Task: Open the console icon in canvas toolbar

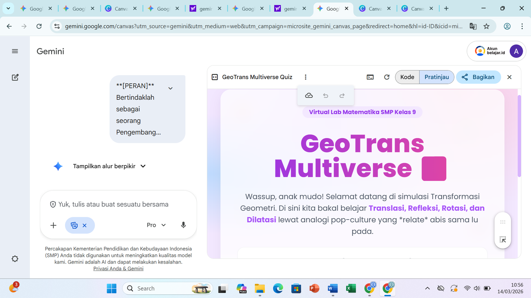Action: pos(370,77)
